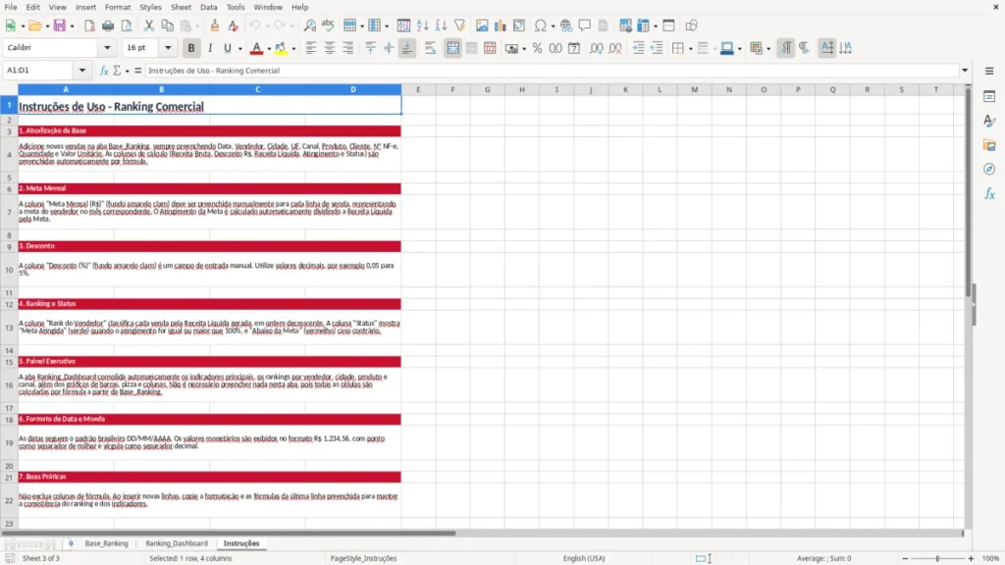1005x565 pixels.
Task: Click the document modified save indicator
Action: coord(10,558)
